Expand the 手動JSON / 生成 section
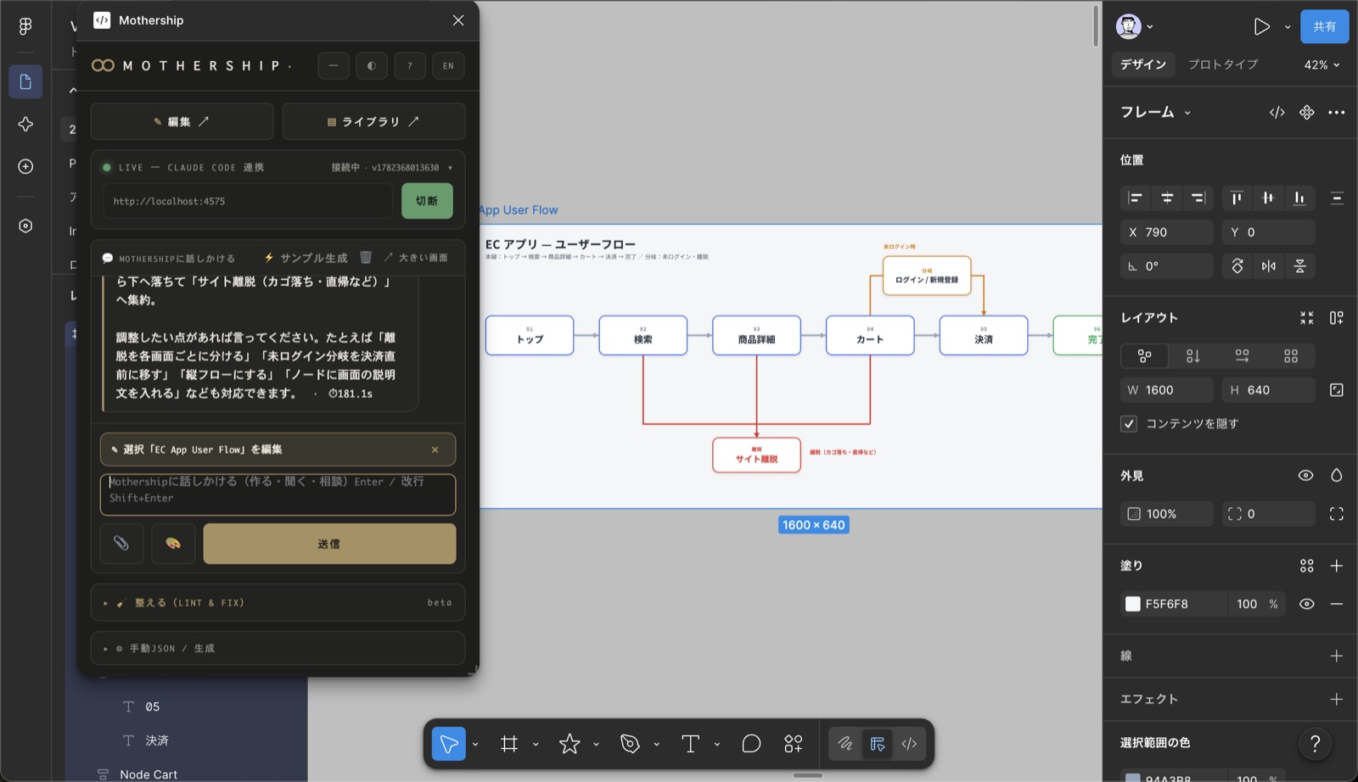Screen dimensions: 1358x782 point(278,648)
